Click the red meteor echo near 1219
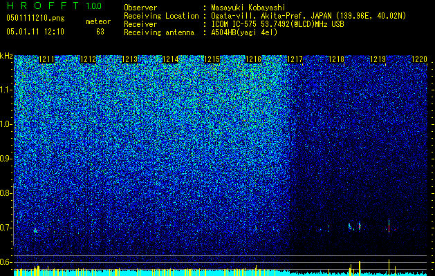 [389, 226]
